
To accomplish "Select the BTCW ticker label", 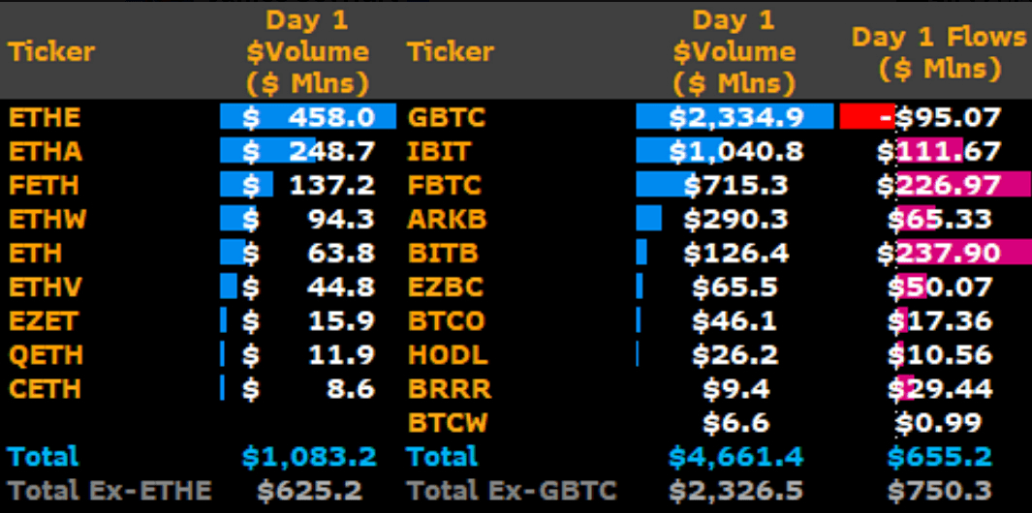I will 449,422.
